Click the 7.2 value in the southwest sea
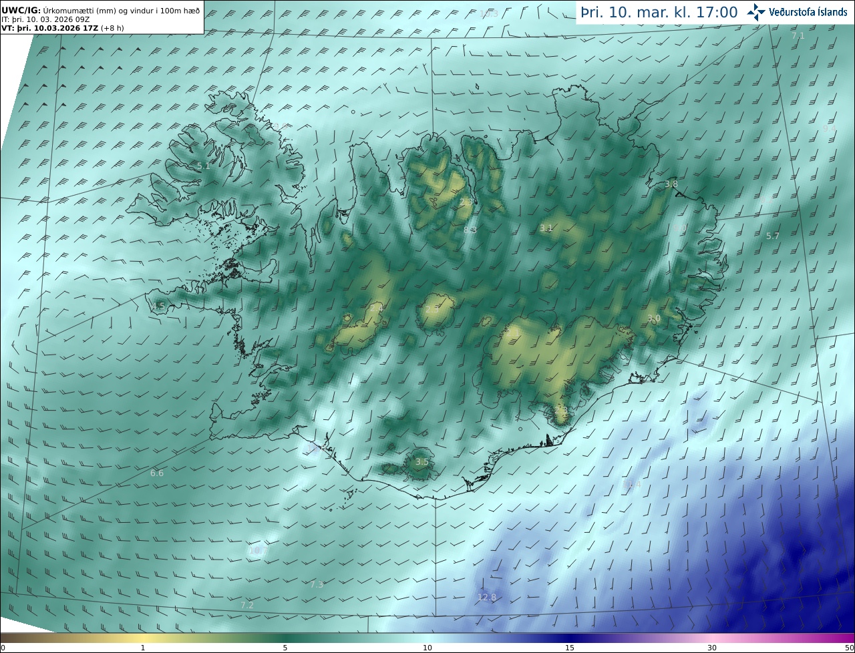 247,606
